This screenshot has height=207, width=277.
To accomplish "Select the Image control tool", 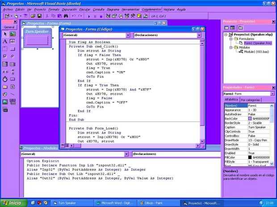I will point(5,101).
